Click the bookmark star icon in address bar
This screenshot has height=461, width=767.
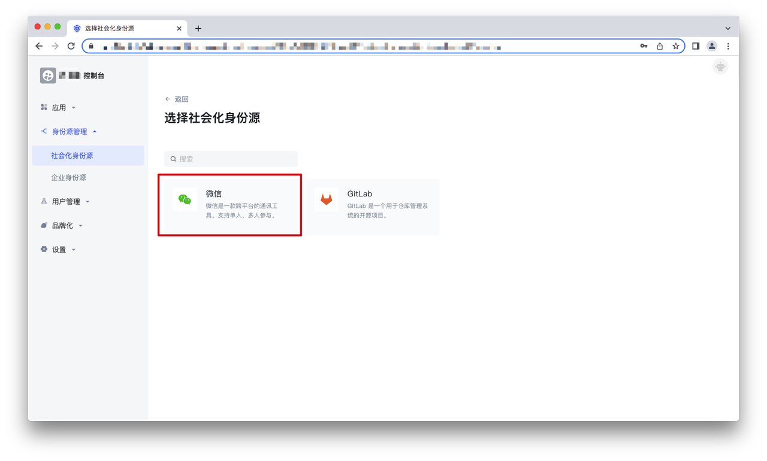pos(675,46)
